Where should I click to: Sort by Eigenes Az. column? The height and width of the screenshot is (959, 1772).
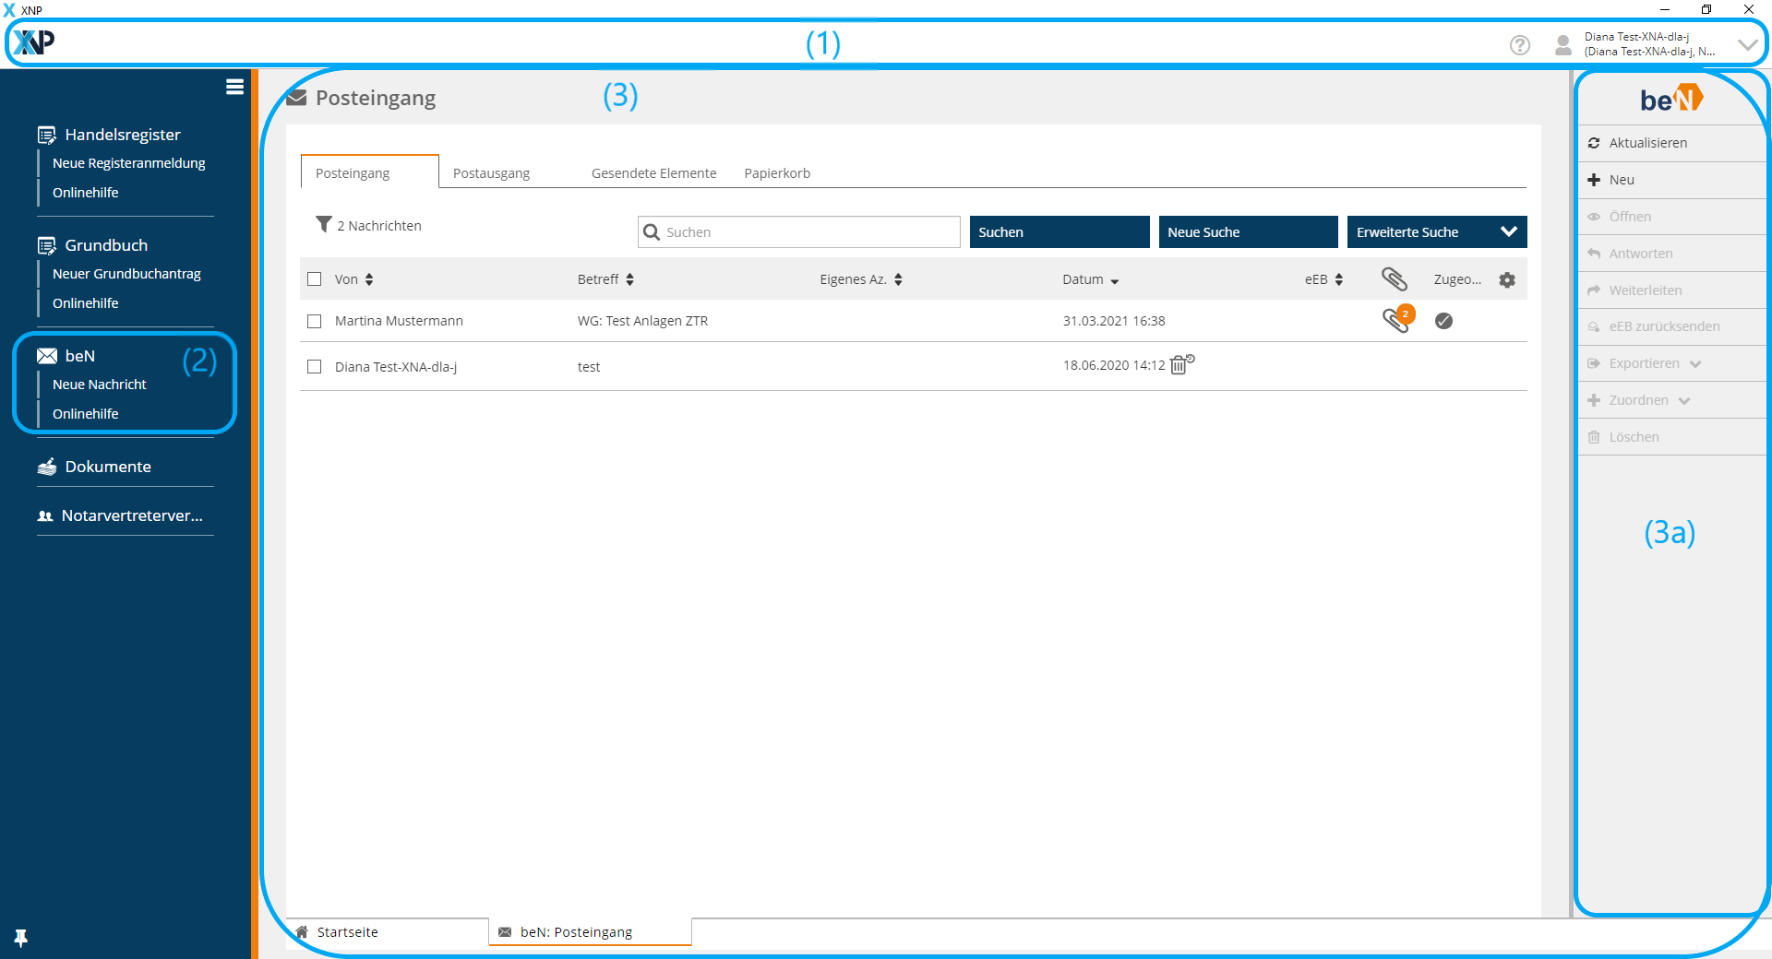point(861,279)
